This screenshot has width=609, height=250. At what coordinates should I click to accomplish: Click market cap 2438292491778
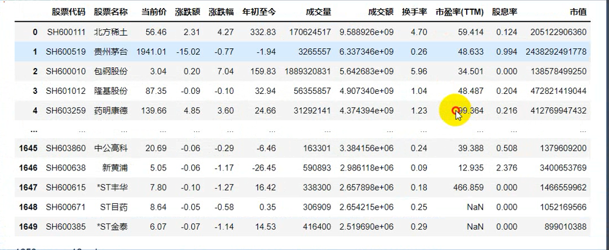556,52
